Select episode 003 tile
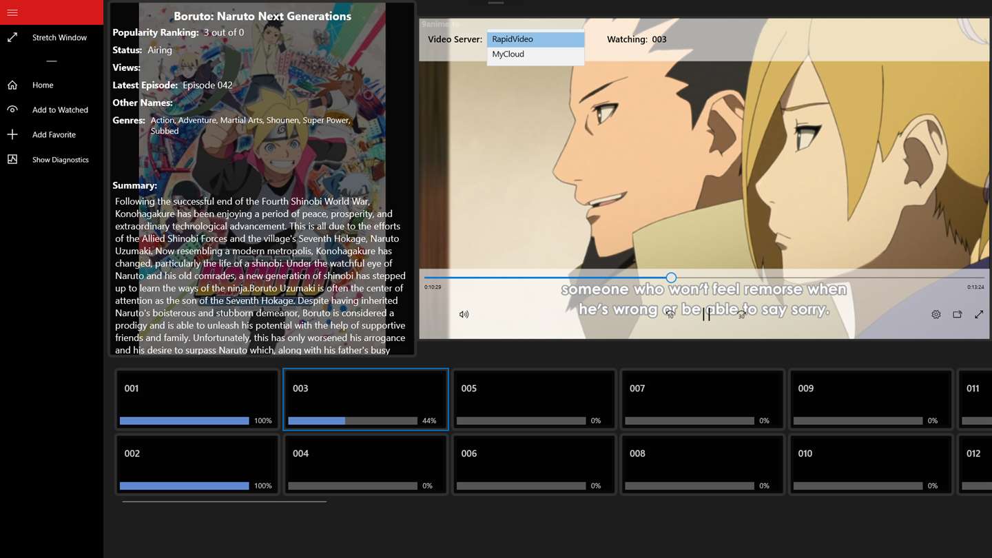This screenshot has width=992, height=558. point(366,400)
